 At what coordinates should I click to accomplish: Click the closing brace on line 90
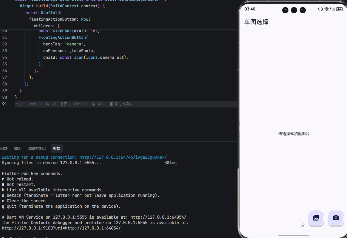click(16, 97)
